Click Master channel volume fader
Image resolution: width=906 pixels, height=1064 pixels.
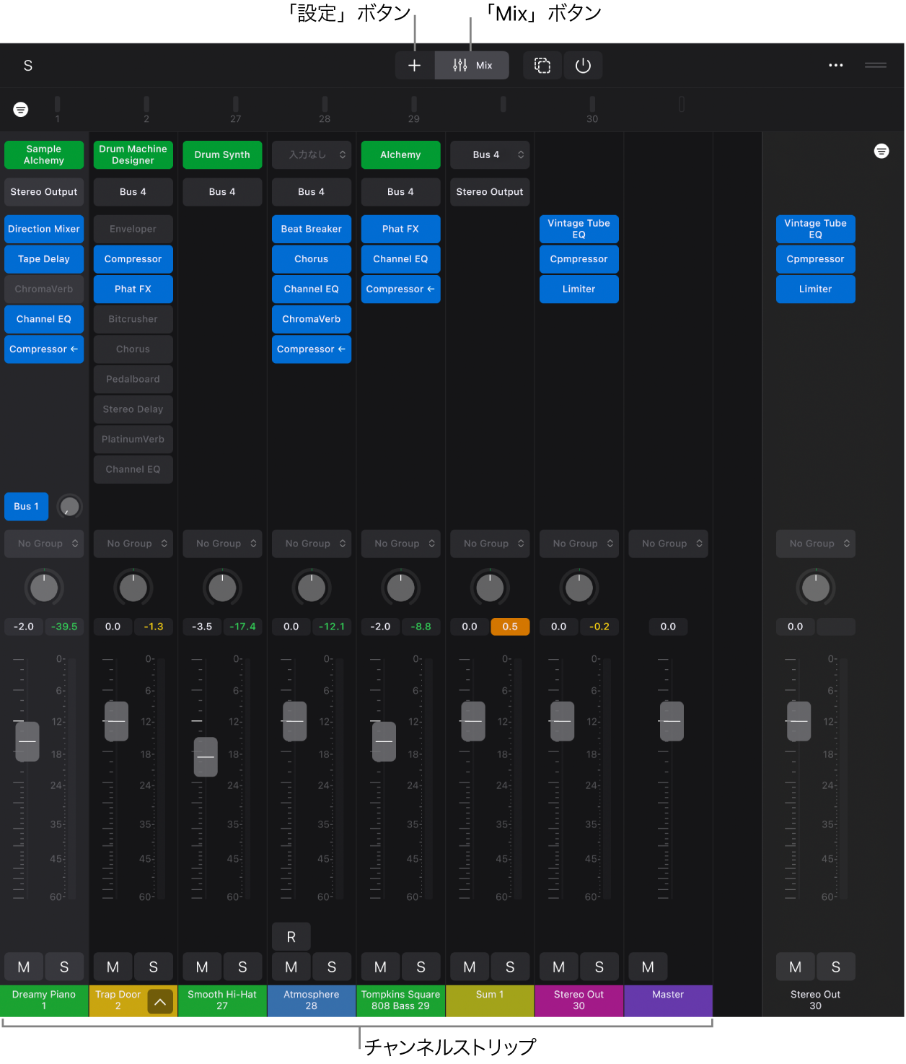click(672, 721)
